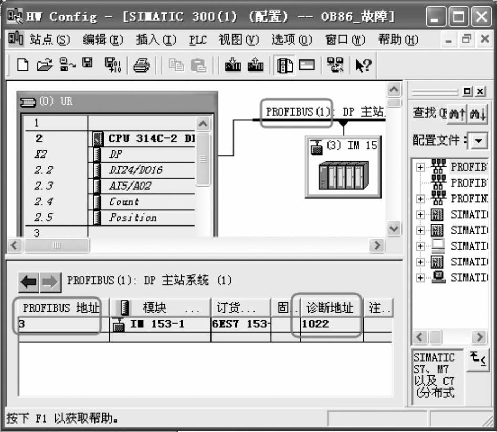Click the 模块 column header
Image resolution: width=497 pixels, height=432 pixels.
[160, 307]
